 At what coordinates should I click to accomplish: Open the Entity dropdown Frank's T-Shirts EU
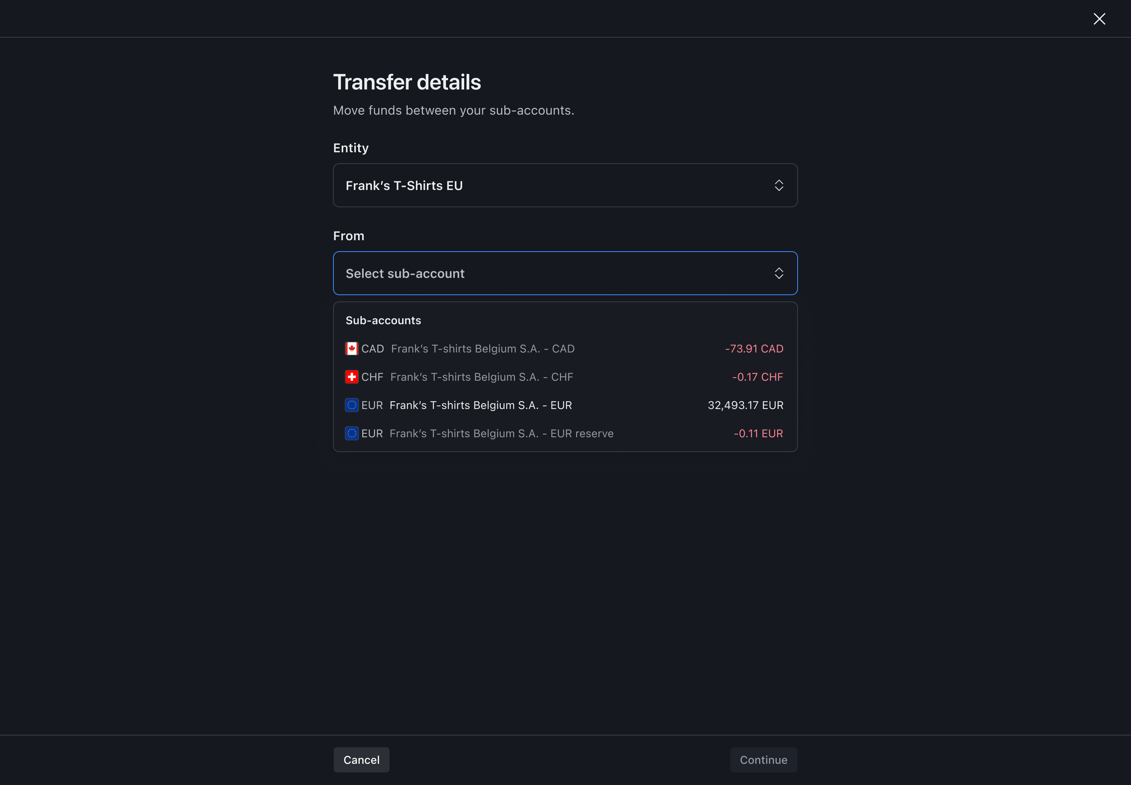point(565,185)
